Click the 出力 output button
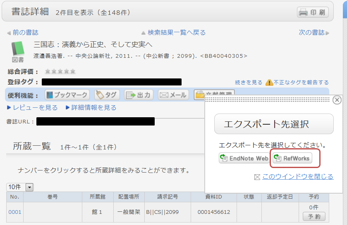Screen dimensions: 347x225 (139, 95)
